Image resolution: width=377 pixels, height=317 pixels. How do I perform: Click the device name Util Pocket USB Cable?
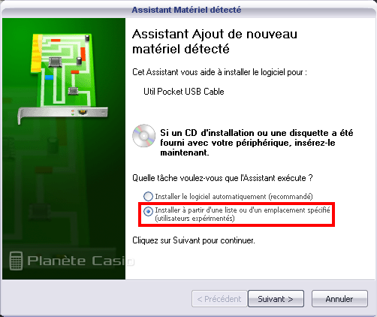point(184,92)
